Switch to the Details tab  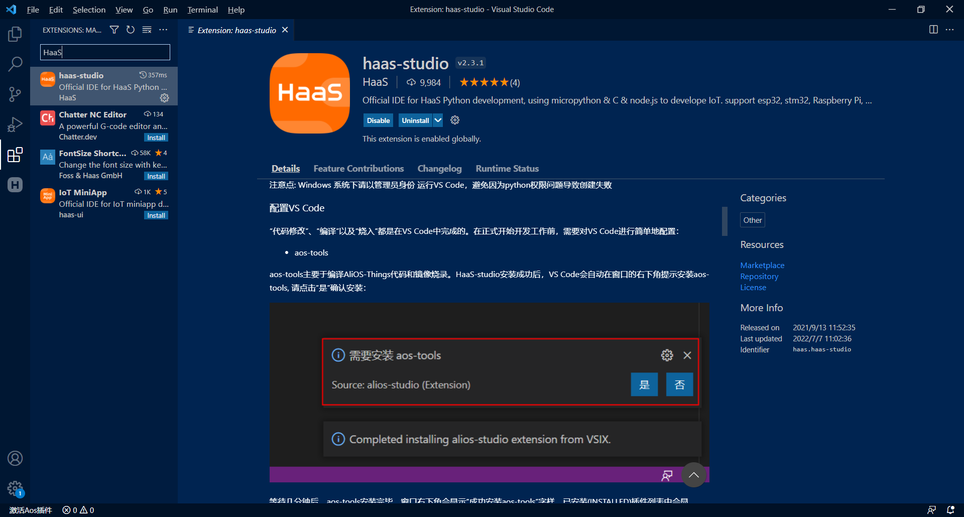click(286, 169)
